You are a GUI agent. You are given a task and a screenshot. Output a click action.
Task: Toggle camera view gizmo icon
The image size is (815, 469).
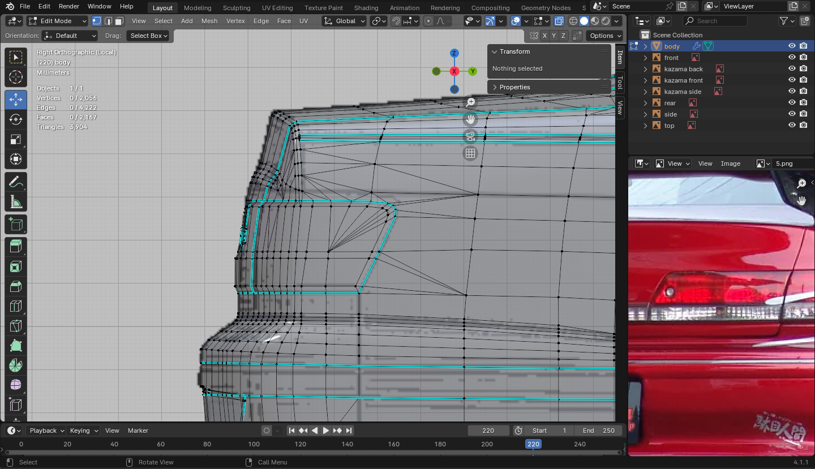[470, 136]
